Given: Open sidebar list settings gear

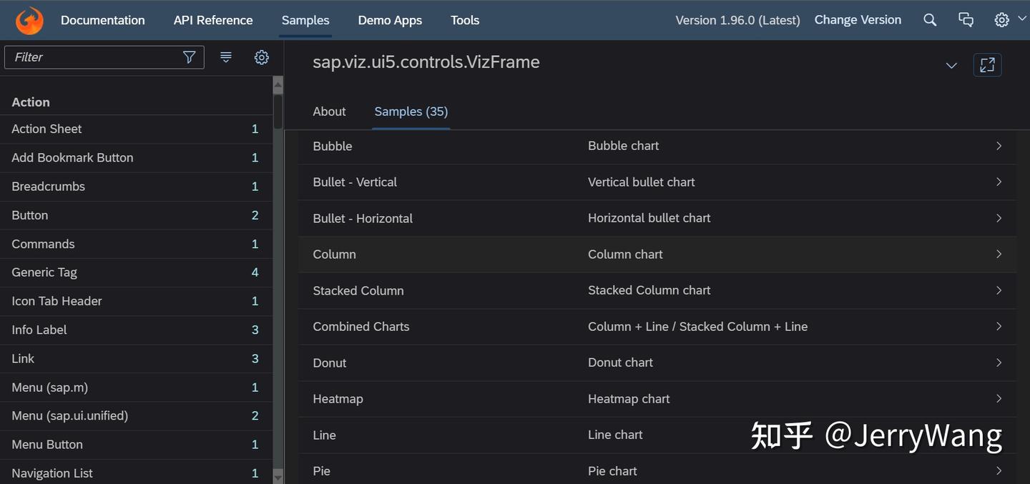Looking at the screenshot, I should click(x=262, y=57).
